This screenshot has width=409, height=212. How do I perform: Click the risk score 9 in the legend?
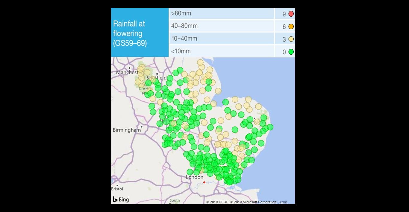click(x=284, y=14)
